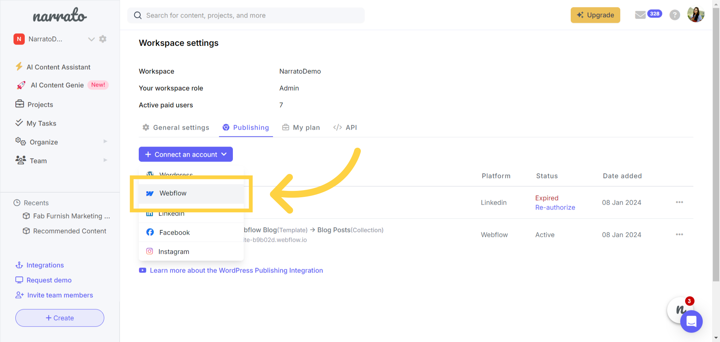Expand the Organize submenu arrow
The height and width of the screenshot is (342, 720).
click(105, 141)
